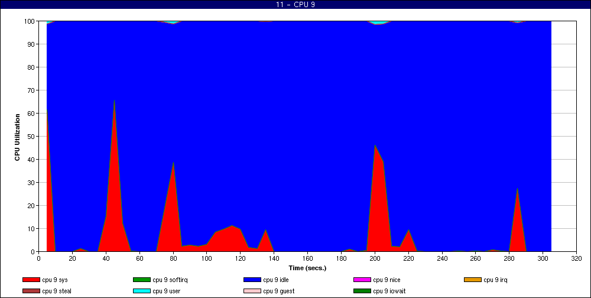Select the 'cpu 9 guest' legend label
591x298 pixels.
point(278,291)
